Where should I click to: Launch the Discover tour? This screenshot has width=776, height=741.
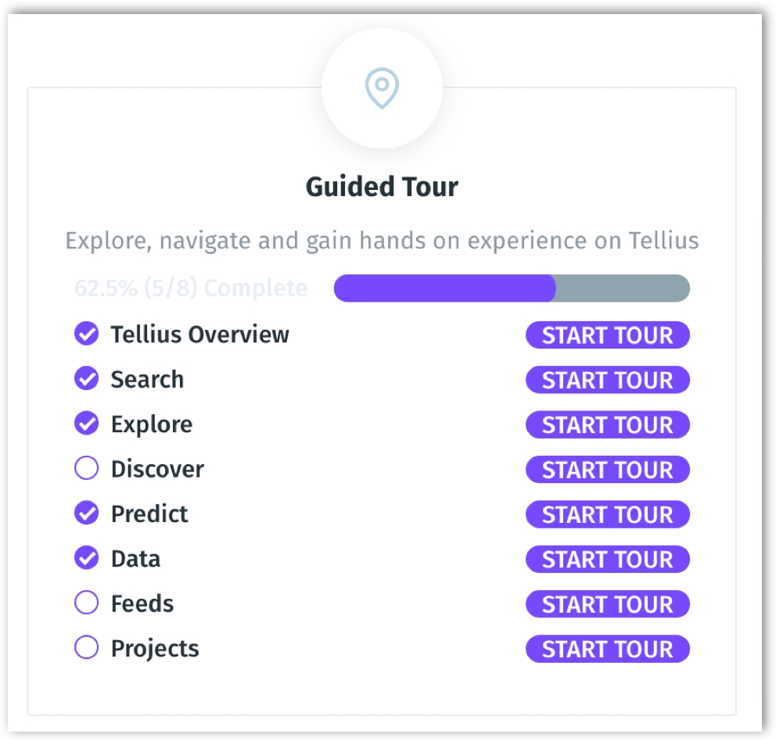[607, 470]
